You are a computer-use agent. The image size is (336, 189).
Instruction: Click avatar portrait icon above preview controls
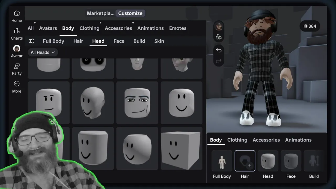click(x=219, y=26)
